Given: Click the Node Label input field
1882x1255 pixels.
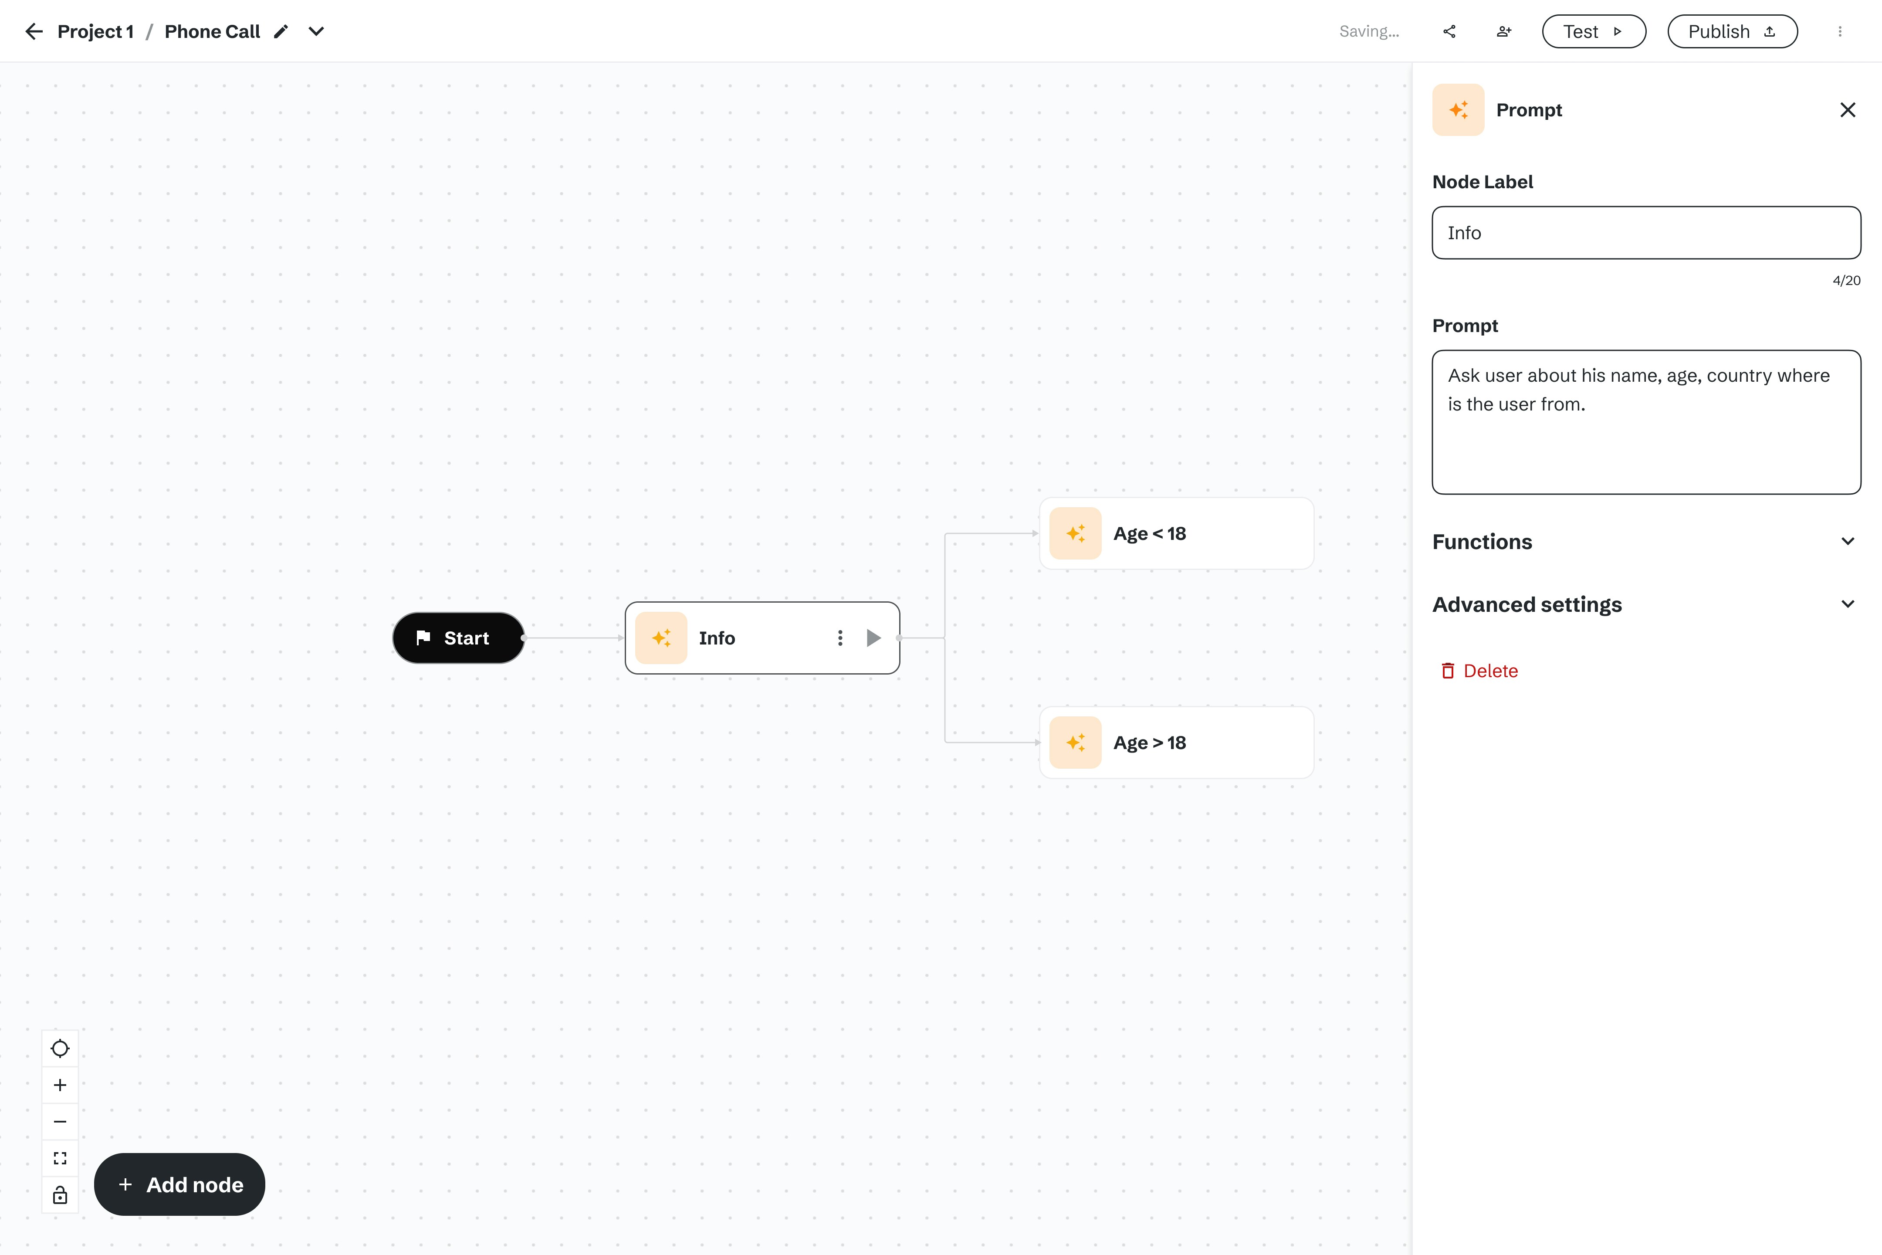Looking at the screenshot, I should pyautogui.click(x=1646, y=232).
